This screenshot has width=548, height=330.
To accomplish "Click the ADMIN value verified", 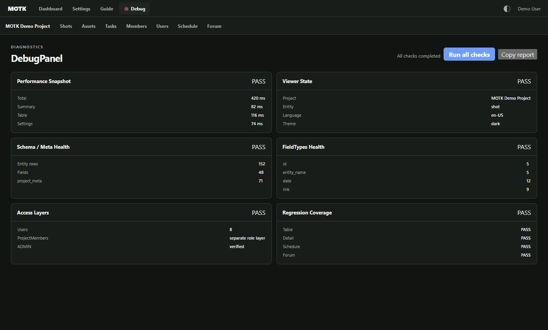I will coord(237,247).
